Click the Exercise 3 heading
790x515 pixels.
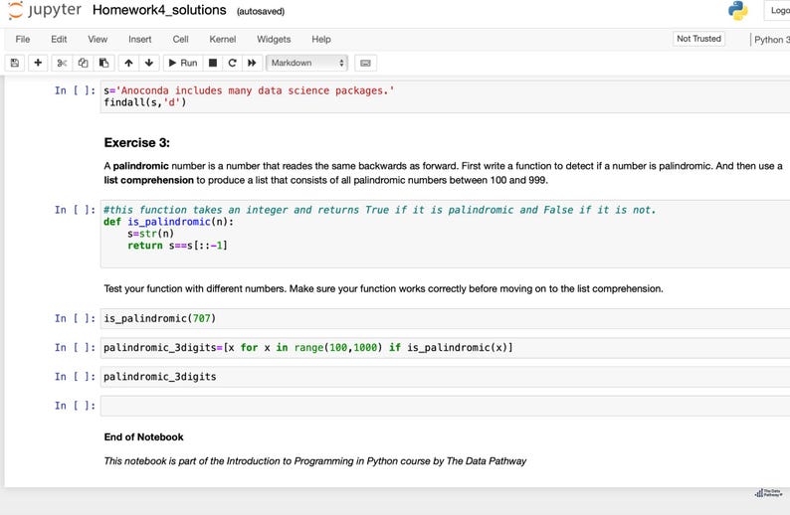coord(137,143)
